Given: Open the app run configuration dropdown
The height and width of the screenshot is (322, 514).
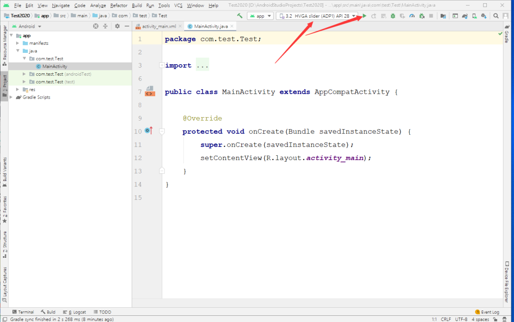Looking at the screenshot, I should pyautogui.click(x=260, y=16).
